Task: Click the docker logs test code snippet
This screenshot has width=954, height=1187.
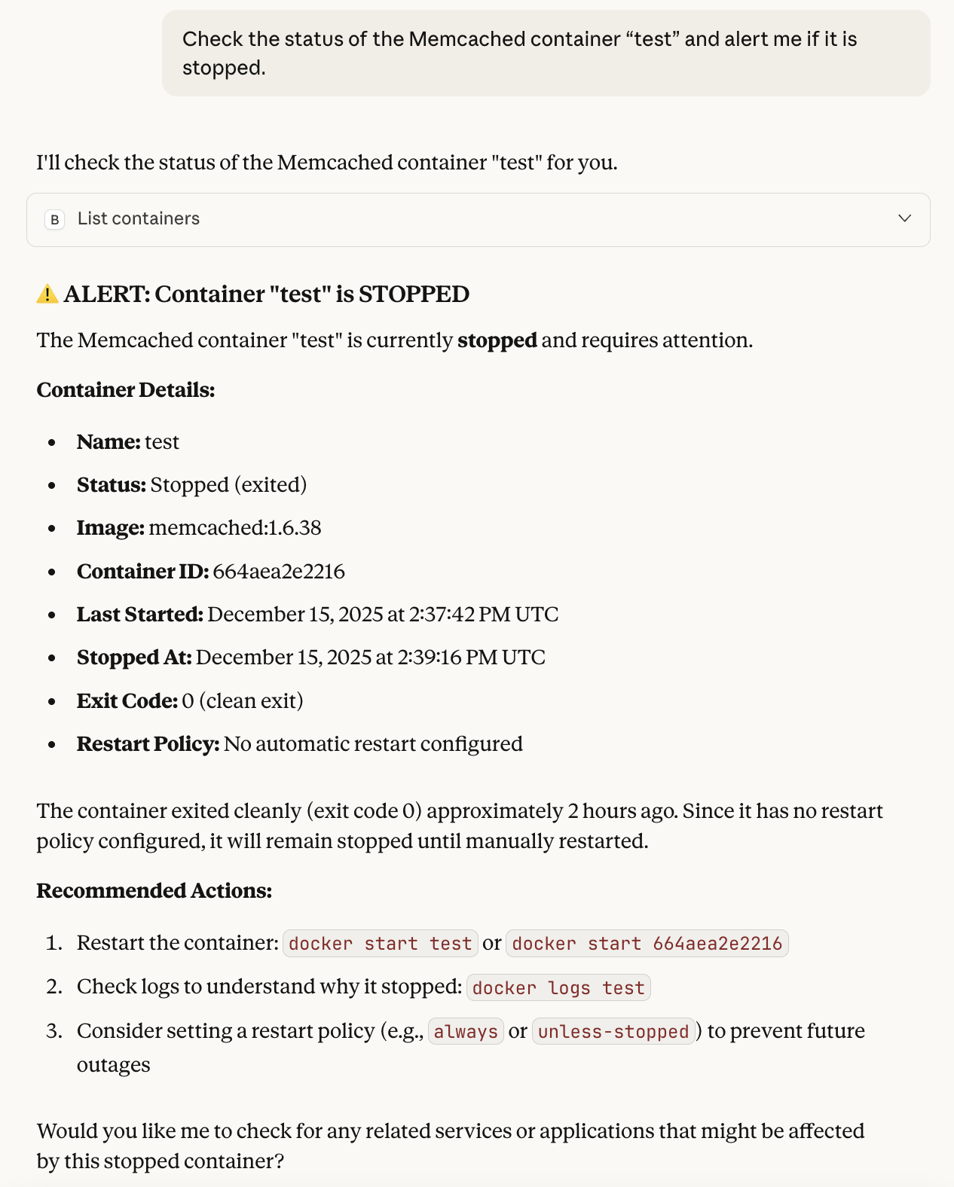Action: click(x=558, y=987)
